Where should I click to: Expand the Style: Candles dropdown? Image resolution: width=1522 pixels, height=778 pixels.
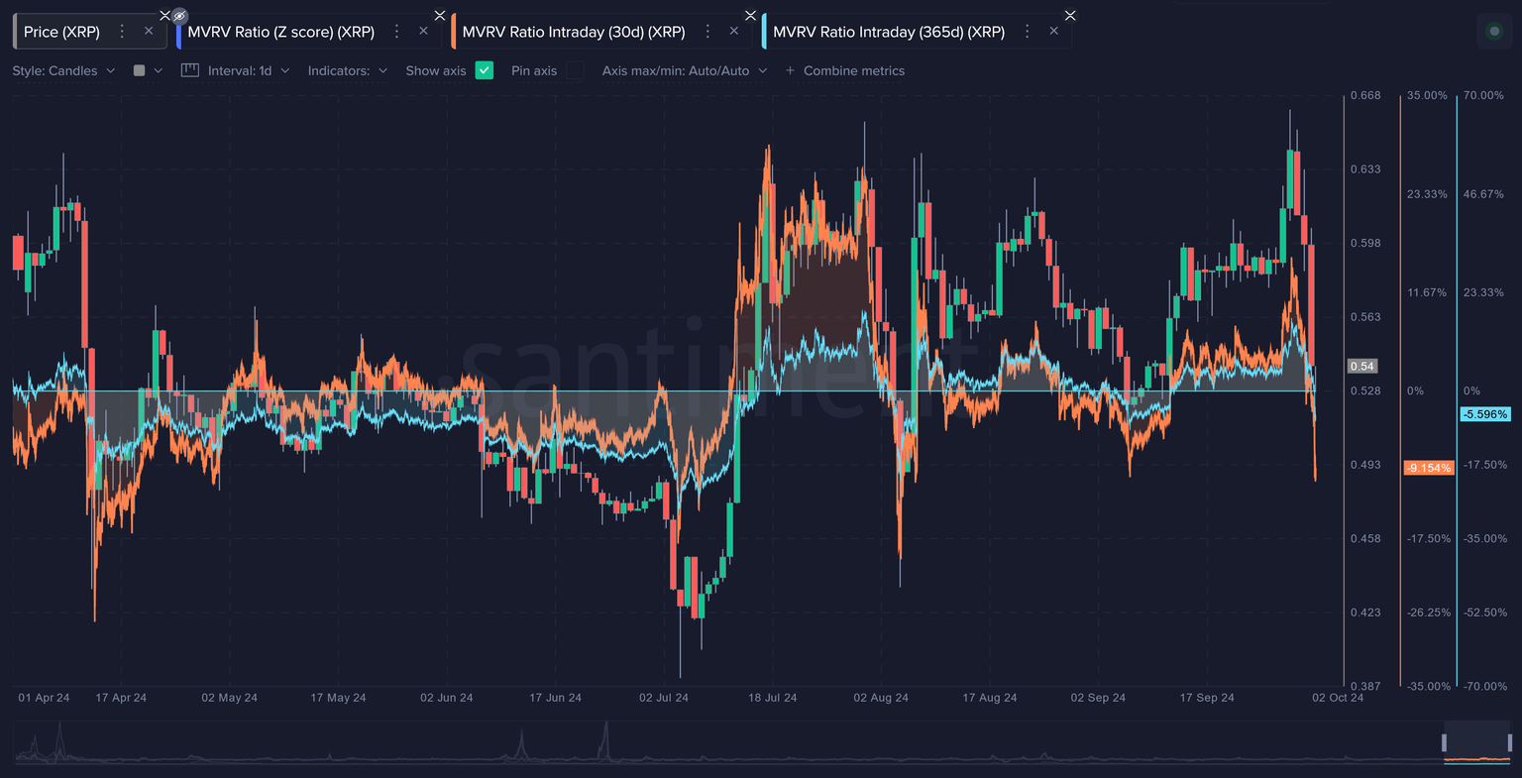click(x=63, y=70)
